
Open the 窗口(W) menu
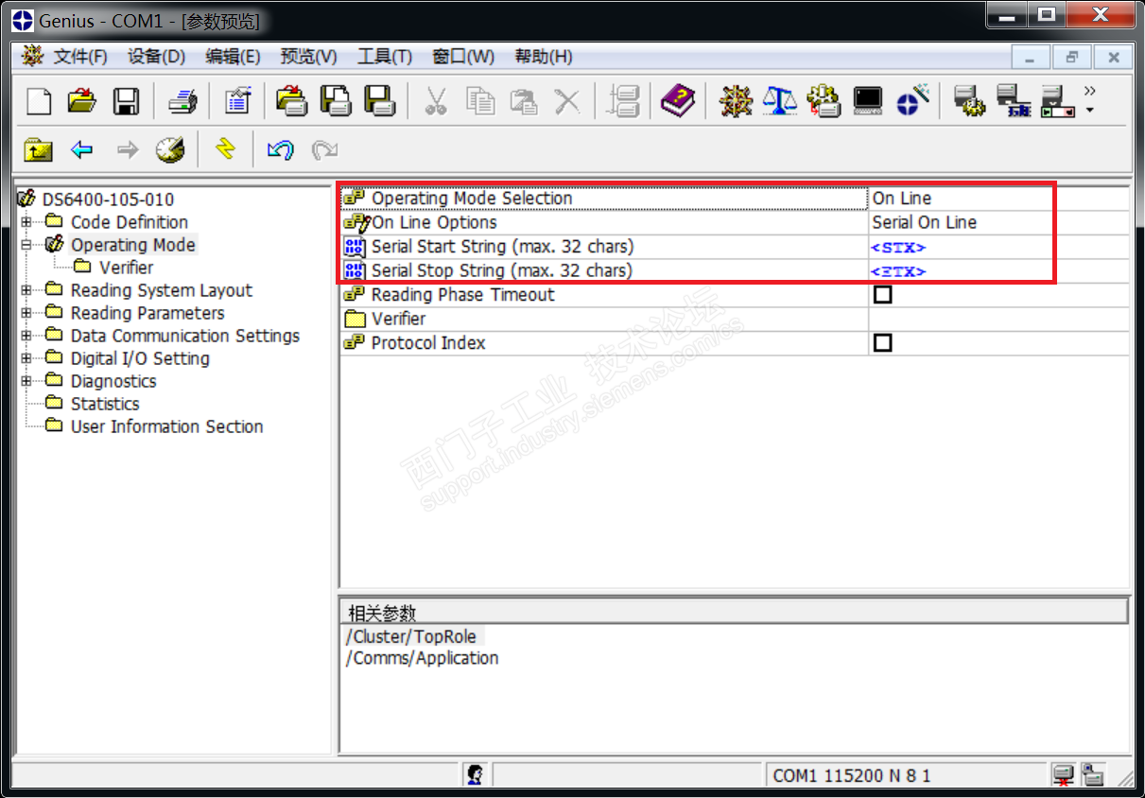(463, 57)
